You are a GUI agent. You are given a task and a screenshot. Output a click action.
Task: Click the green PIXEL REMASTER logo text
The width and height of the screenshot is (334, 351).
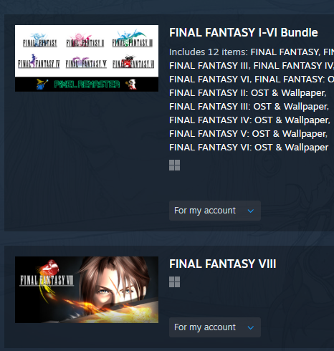pyautogui.click(x=87, y=85)
